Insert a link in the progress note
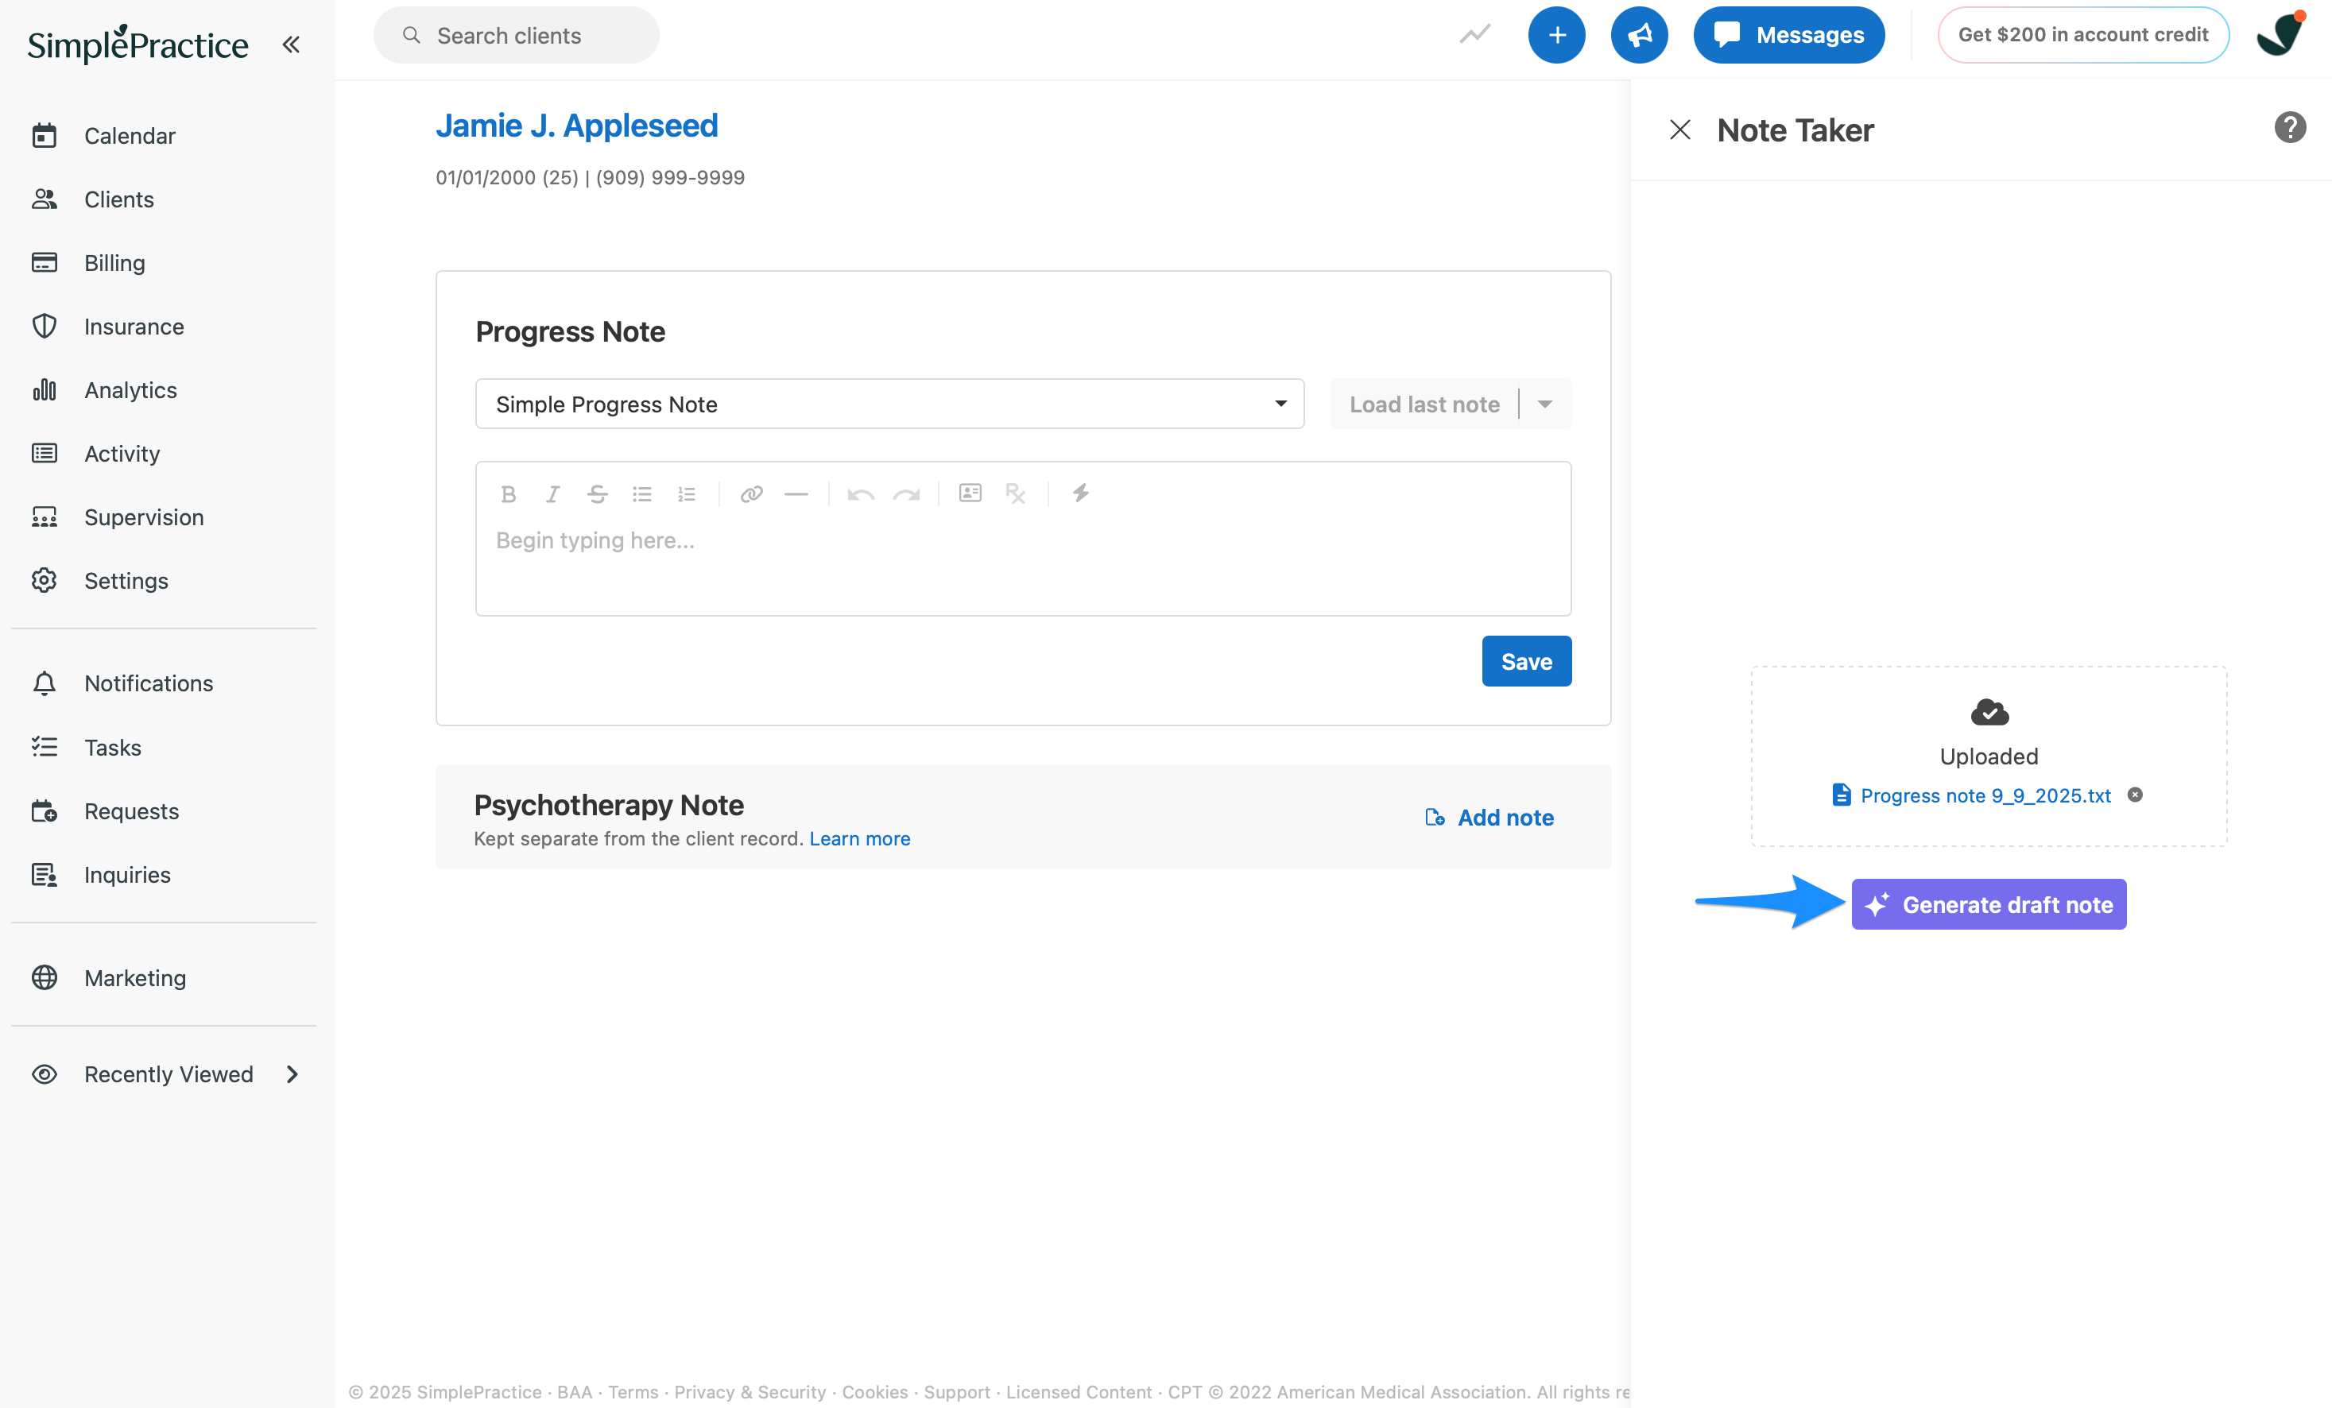Image resolution: width=2332 pixels, height=1408 pixels. click(x=750, y=493)
